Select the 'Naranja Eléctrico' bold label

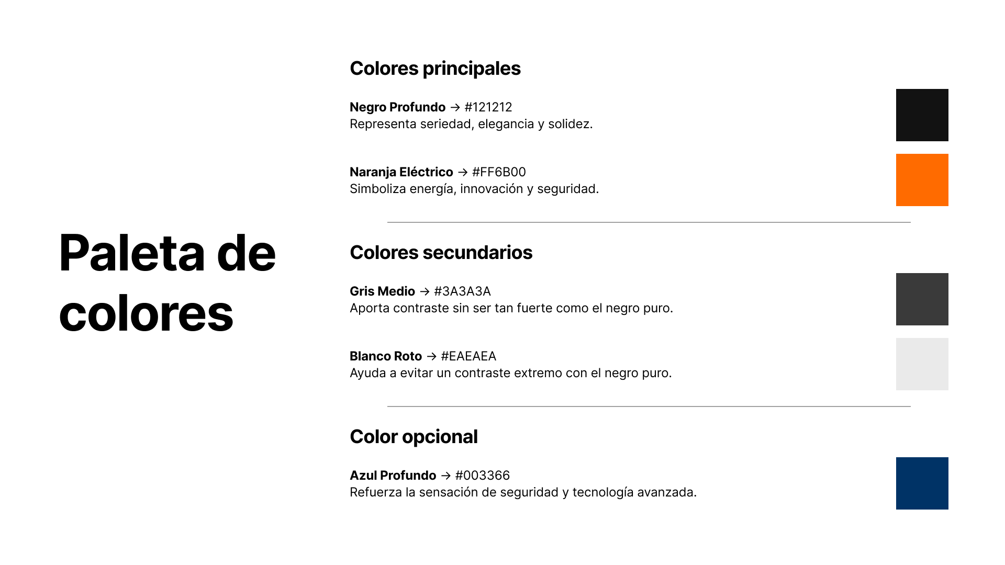tap(401, 172)
